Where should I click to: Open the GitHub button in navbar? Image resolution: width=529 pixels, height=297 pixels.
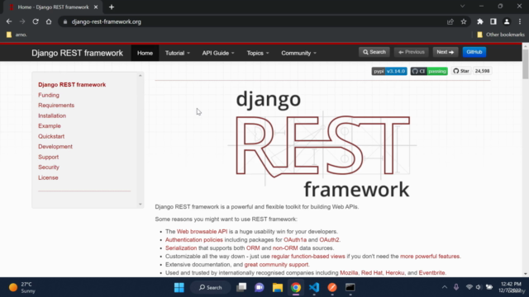474,52
